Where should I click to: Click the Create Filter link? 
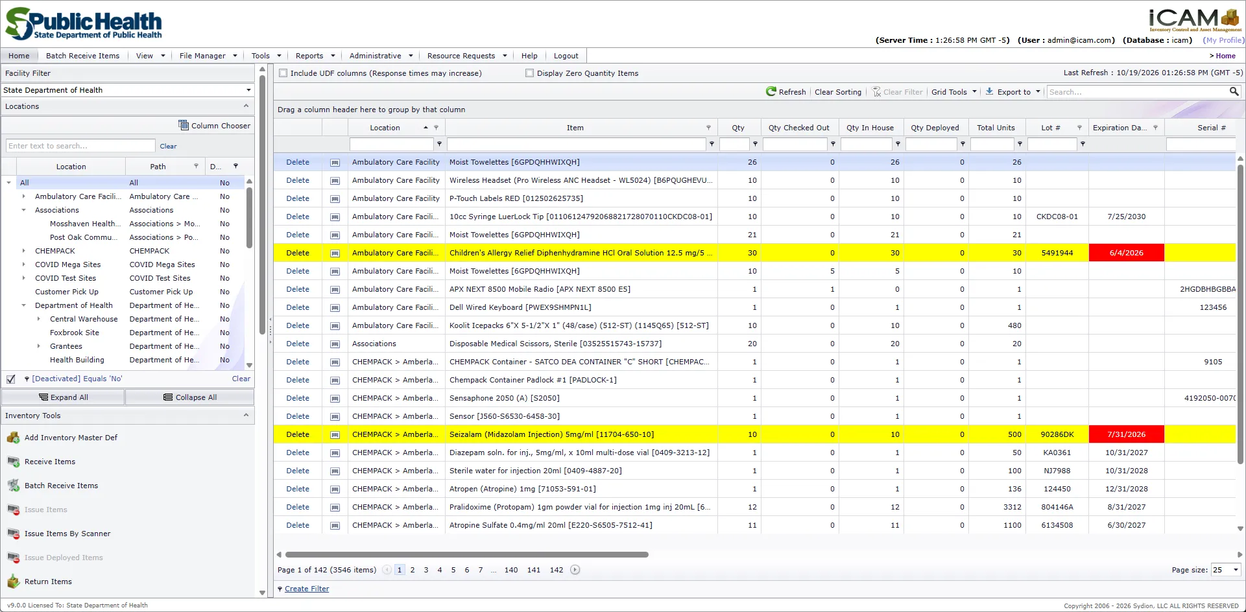[307, 589]
